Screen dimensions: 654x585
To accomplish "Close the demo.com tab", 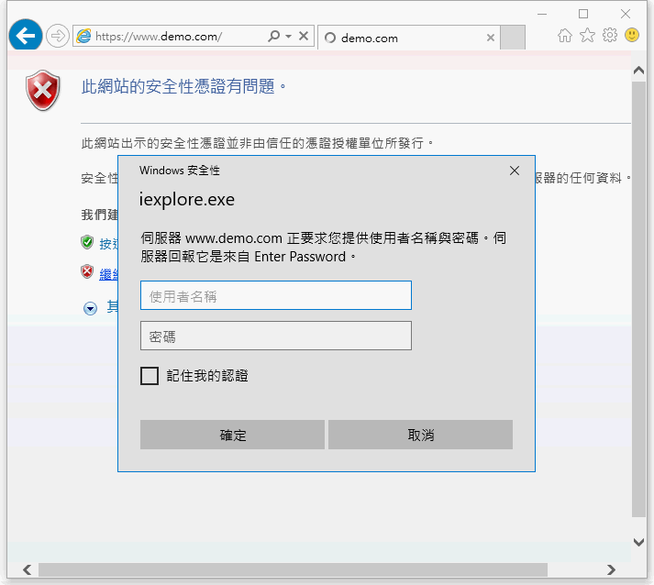I will 491,38.
